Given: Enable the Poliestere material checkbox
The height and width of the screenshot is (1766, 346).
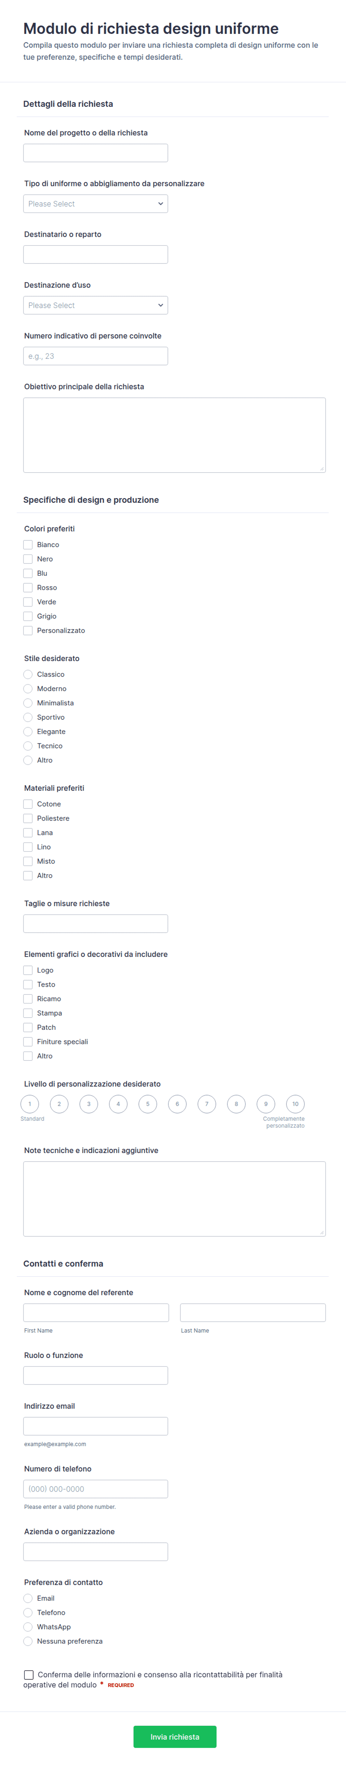Looking at the screenshot, I should (28, 818).
